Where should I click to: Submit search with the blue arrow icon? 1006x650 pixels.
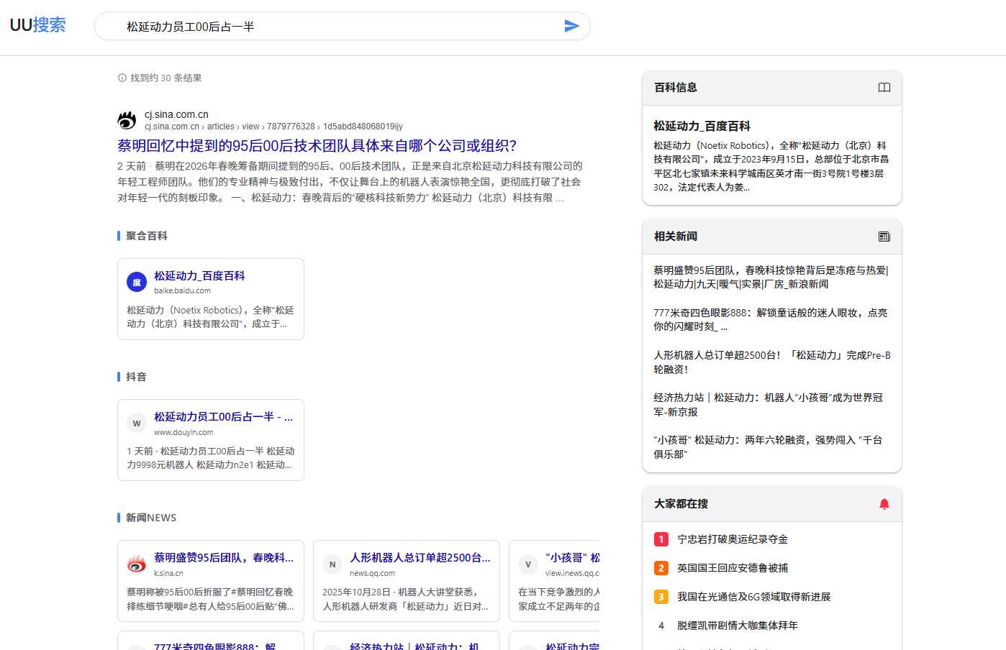(571, 27)
